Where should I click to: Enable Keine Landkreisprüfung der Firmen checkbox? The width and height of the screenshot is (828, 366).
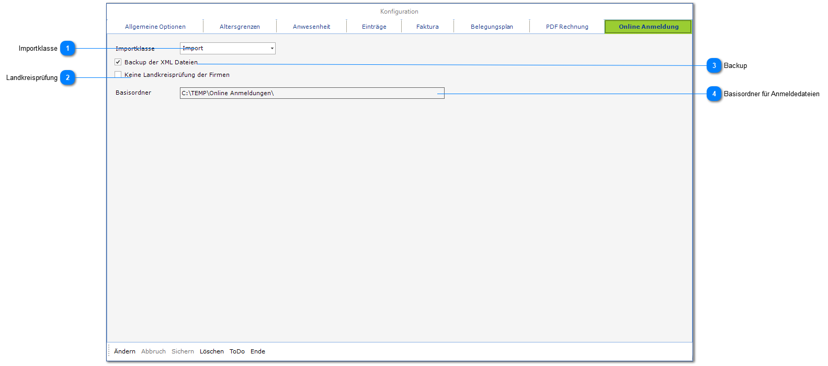click(x=118, y=75)
